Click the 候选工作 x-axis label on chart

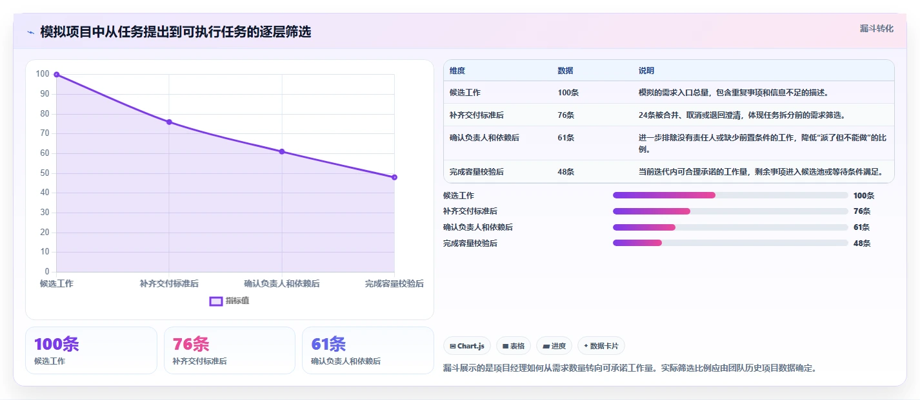tap(57, 283)
